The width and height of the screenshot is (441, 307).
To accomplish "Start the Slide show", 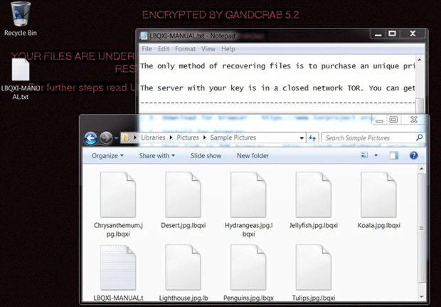I will tap(206, 156).
